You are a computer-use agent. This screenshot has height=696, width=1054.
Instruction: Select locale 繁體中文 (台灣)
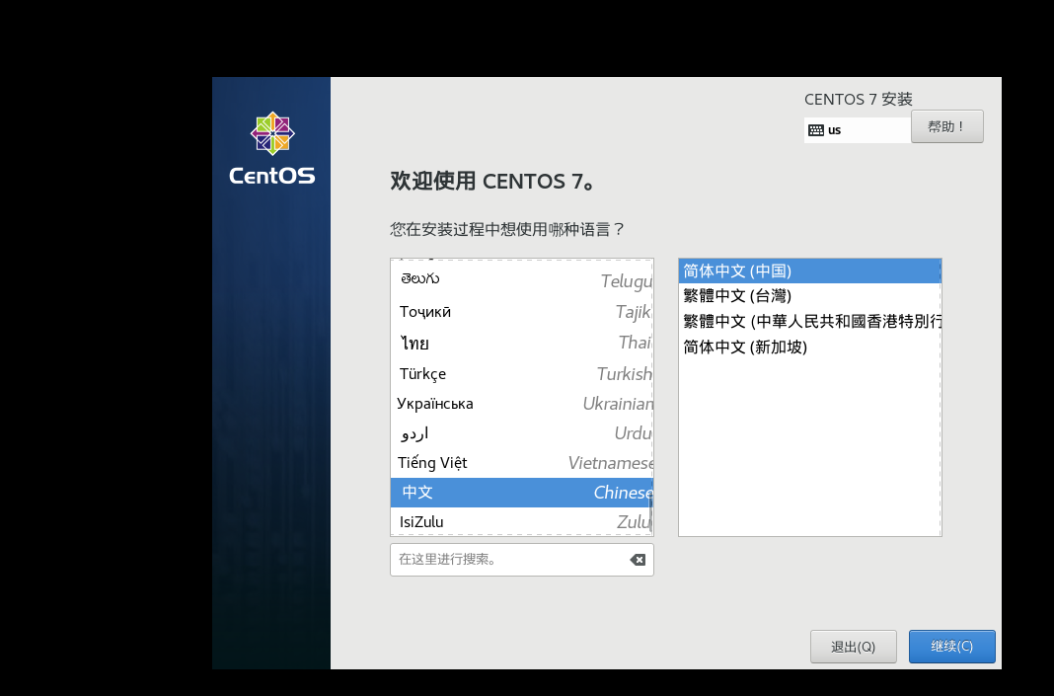pyautogui.click(x=810, y=296)
